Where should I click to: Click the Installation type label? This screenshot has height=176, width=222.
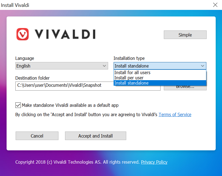click(x=129, y=58)
